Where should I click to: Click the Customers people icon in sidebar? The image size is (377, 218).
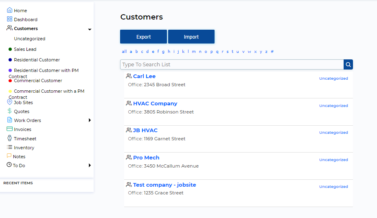click(9, 28)
